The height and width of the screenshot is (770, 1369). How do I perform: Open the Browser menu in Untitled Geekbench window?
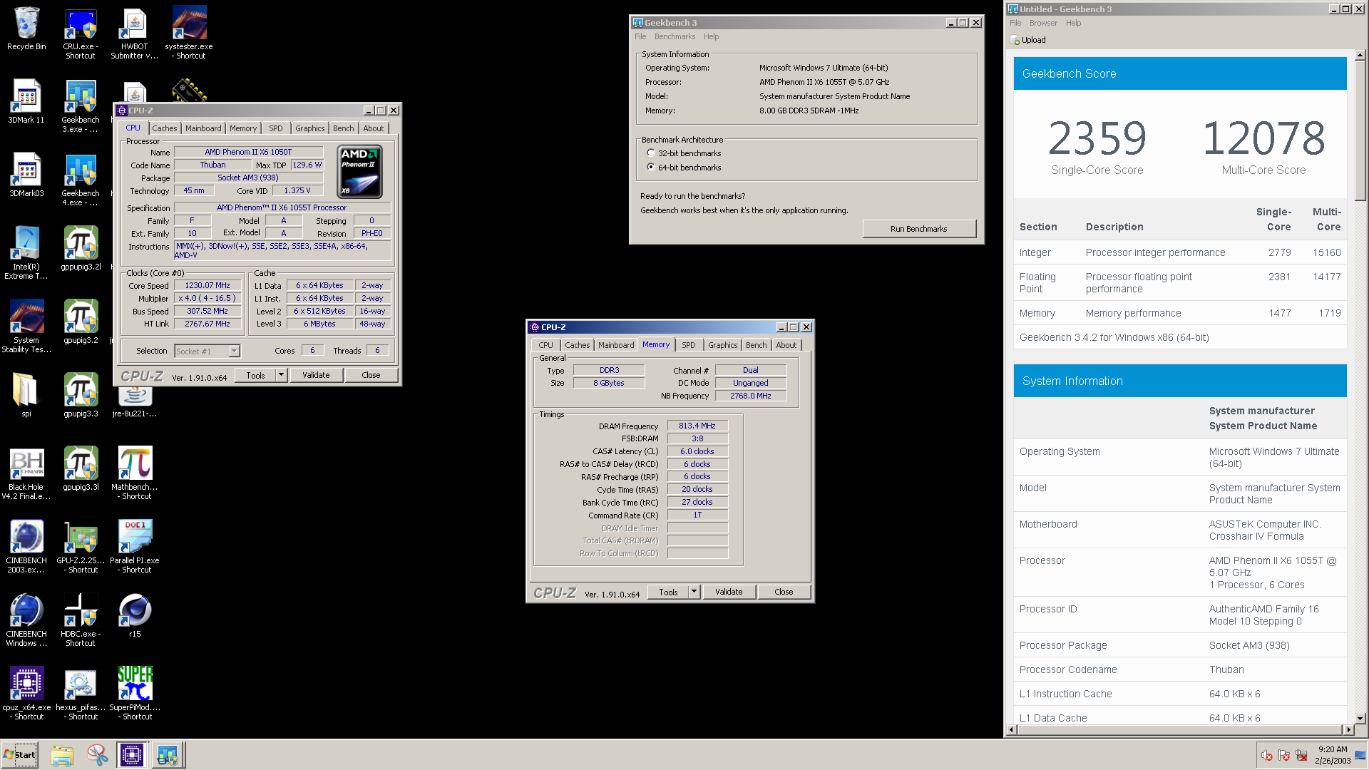click(1043, 24)
